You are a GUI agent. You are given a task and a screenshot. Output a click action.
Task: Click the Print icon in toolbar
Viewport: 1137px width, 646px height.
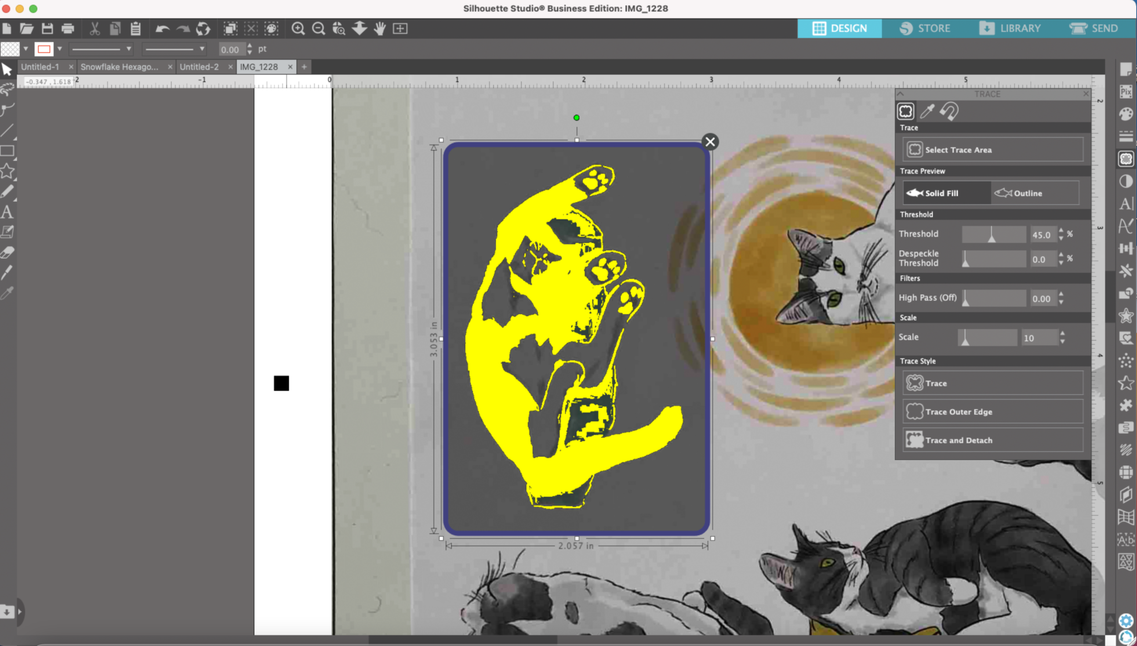pyautogui.click(x=68, y=29)
